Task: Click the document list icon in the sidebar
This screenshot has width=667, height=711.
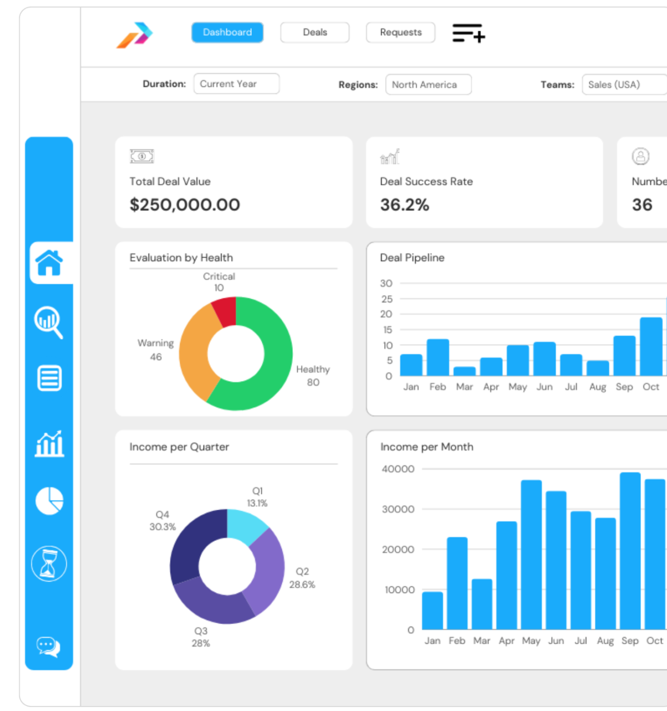Action: [49, 378]
